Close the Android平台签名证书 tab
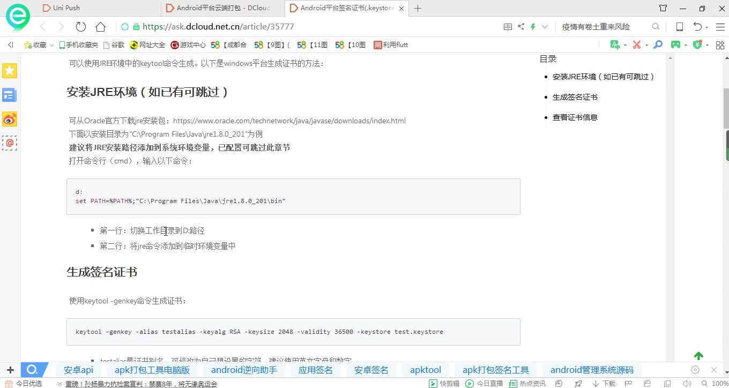The image size is (729, 388). [x=401, y=9]
